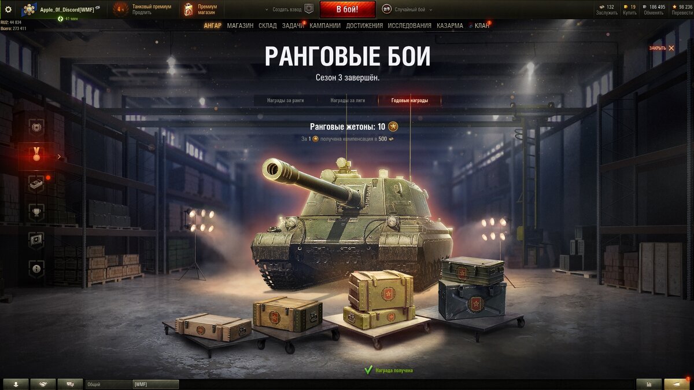Open the info sidebar icon

click(x=36, y=269)
